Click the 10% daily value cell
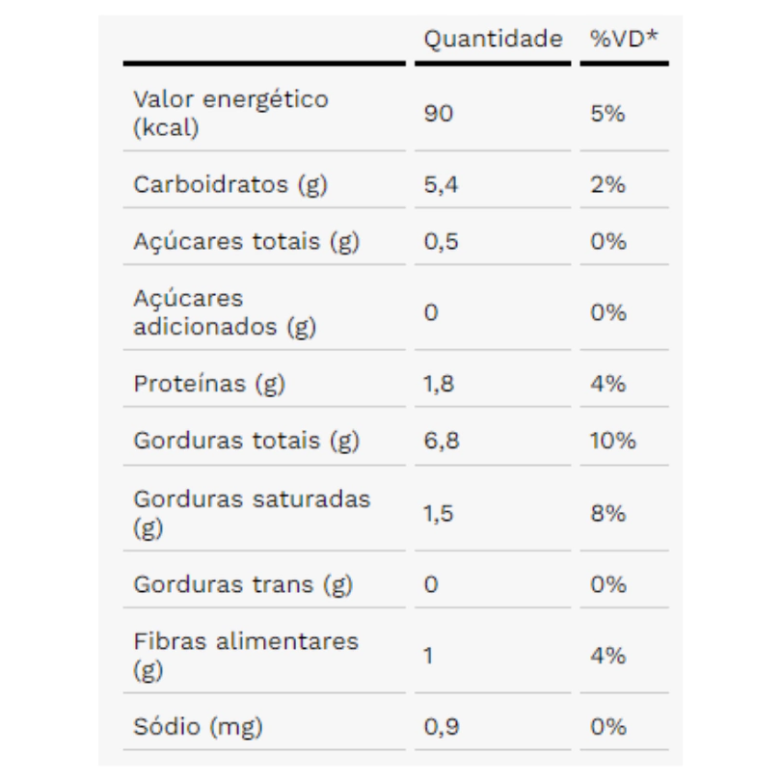 (613, 441)
